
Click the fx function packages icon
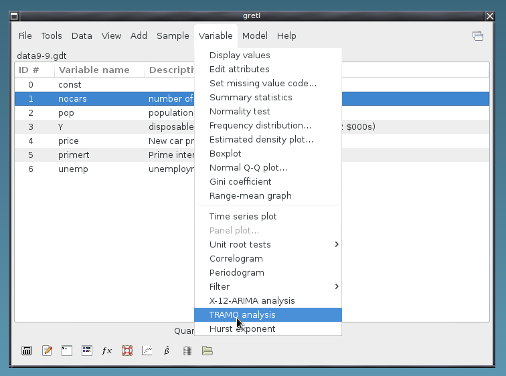click(x=106, y=351)
